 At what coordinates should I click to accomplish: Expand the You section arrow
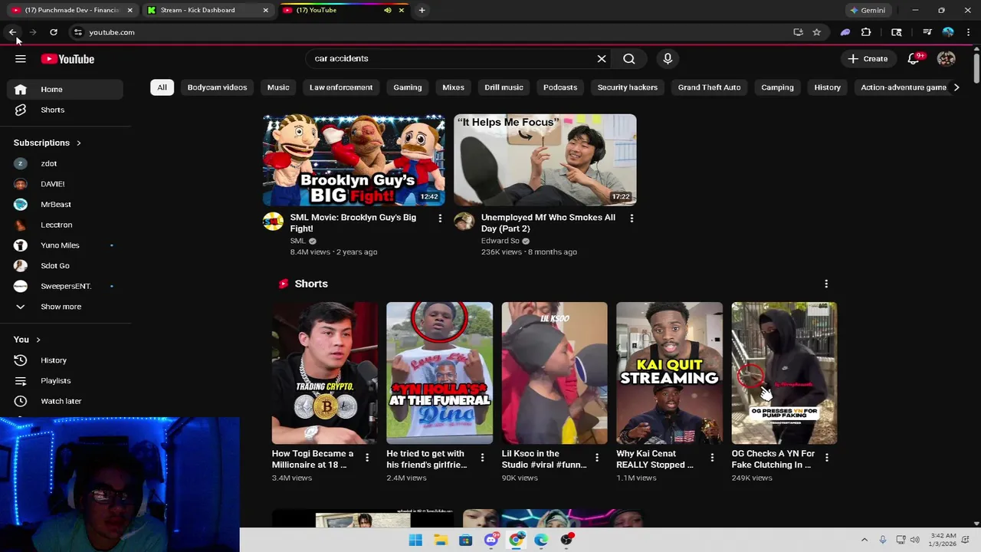pos(38,340)
